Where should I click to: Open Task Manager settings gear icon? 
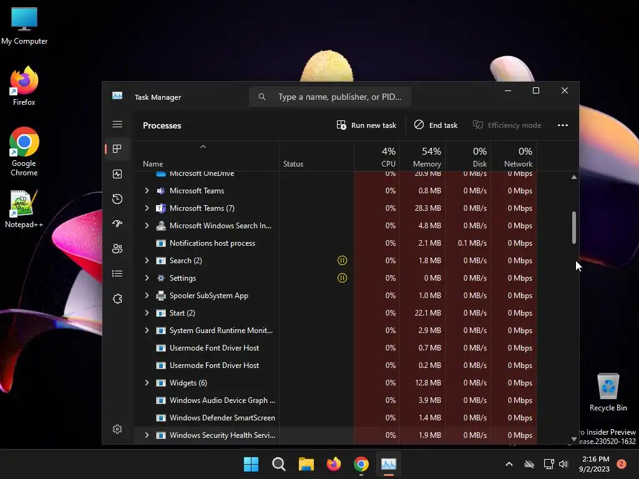click(117, 429)
